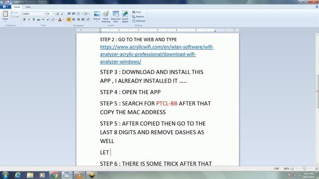The width and height of the screenshot is (319, 179).
Task: Switch to Google Chrome on taskbar
Action: coord(54,175)
